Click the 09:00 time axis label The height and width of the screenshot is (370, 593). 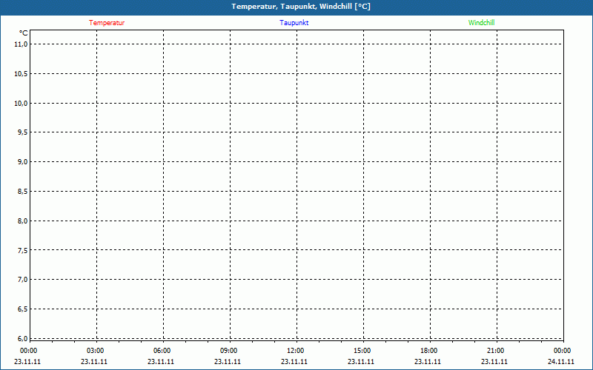point(229,351)
